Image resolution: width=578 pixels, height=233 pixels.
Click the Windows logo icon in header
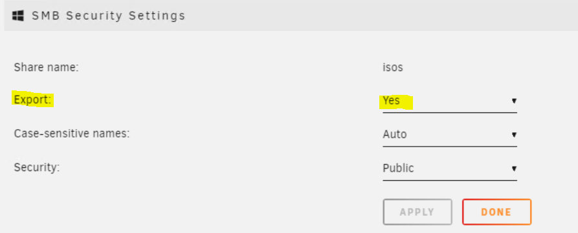(x=17, y=15)
